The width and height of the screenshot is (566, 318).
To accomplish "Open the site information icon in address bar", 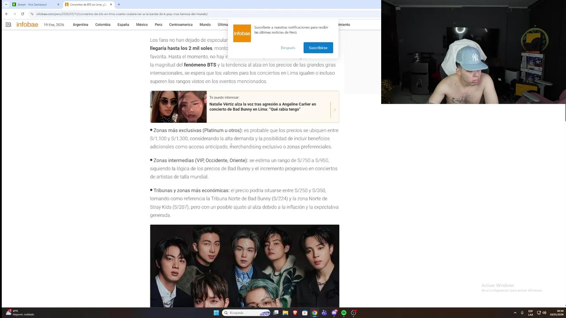I will coord(32,14).
